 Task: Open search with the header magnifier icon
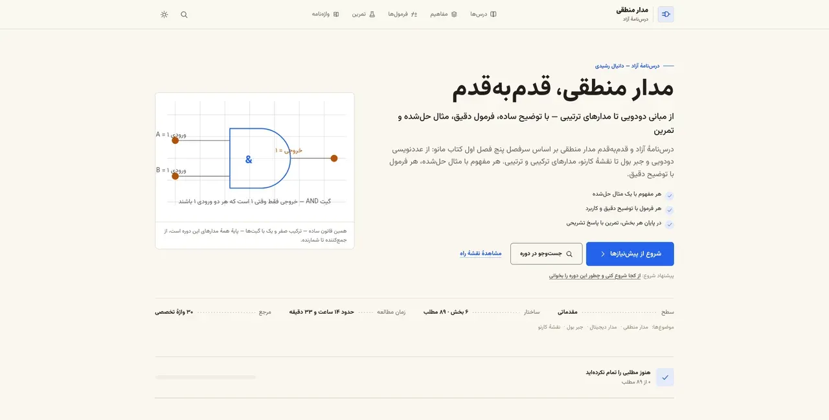pyautogui.click(x=184, y=14)
